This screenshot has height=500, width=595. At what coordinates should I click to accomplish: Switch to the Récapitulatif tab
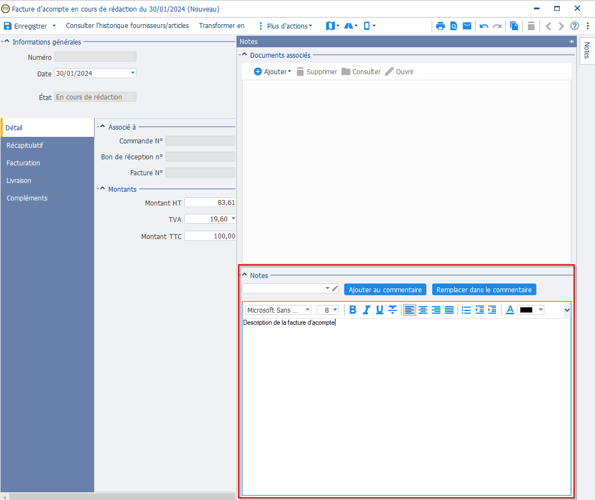coord(25,146)
